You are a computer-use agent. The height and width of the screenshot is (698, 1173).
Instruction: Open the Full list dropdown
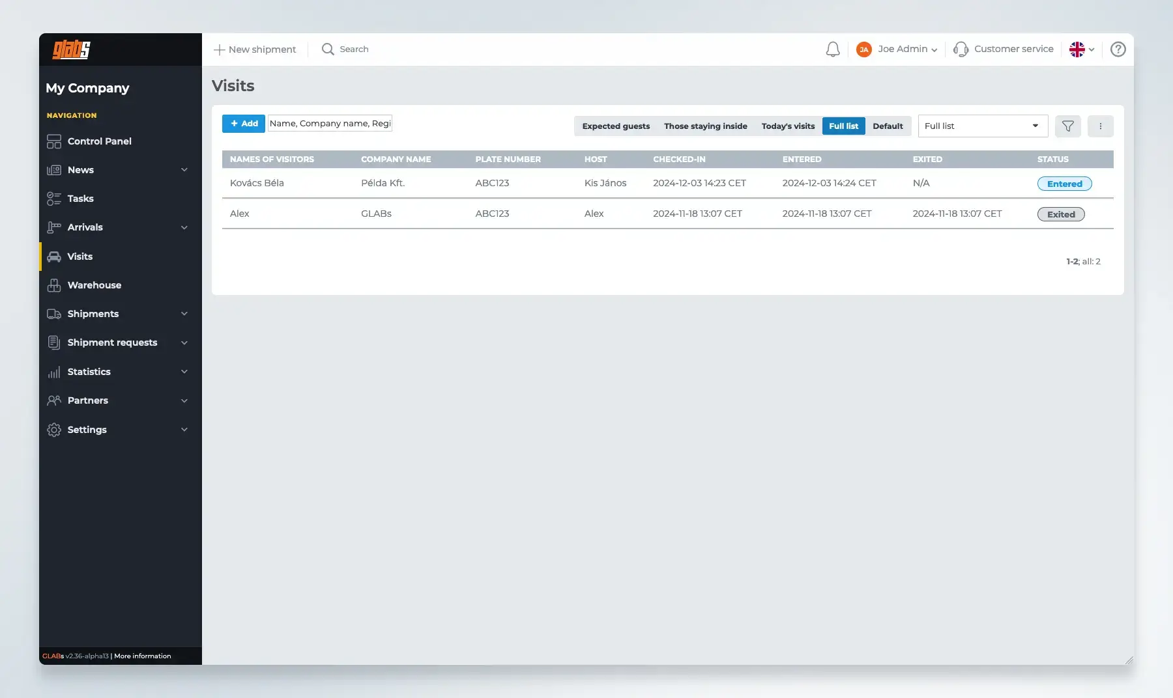[x=982, y=126]
